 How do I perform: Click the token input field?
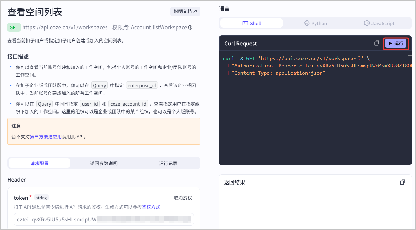pos(104,219)
